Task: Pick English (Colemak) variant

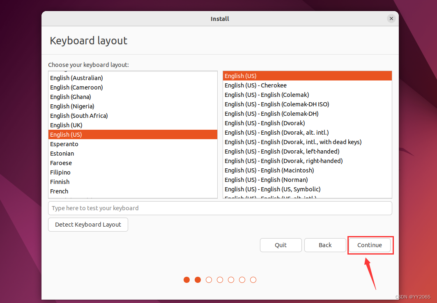Action: pos(307,95)
